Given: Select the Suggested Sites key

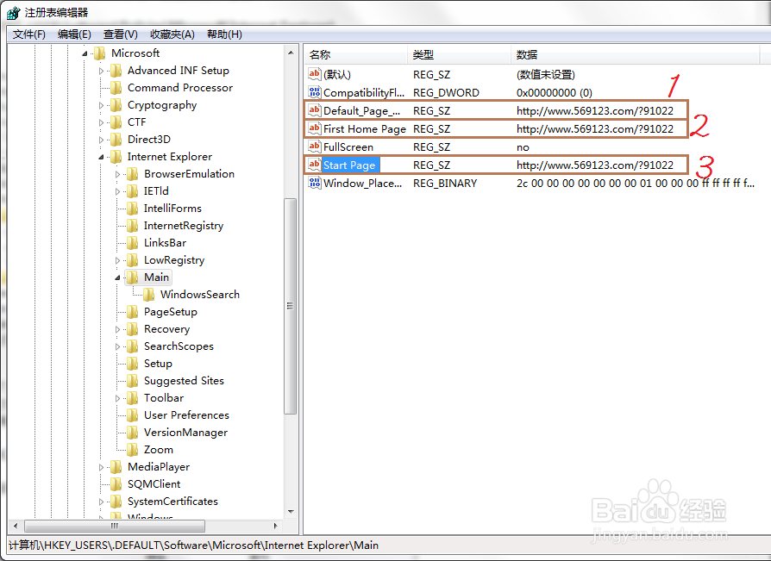Looking at the screenshot, I should 184,381.
